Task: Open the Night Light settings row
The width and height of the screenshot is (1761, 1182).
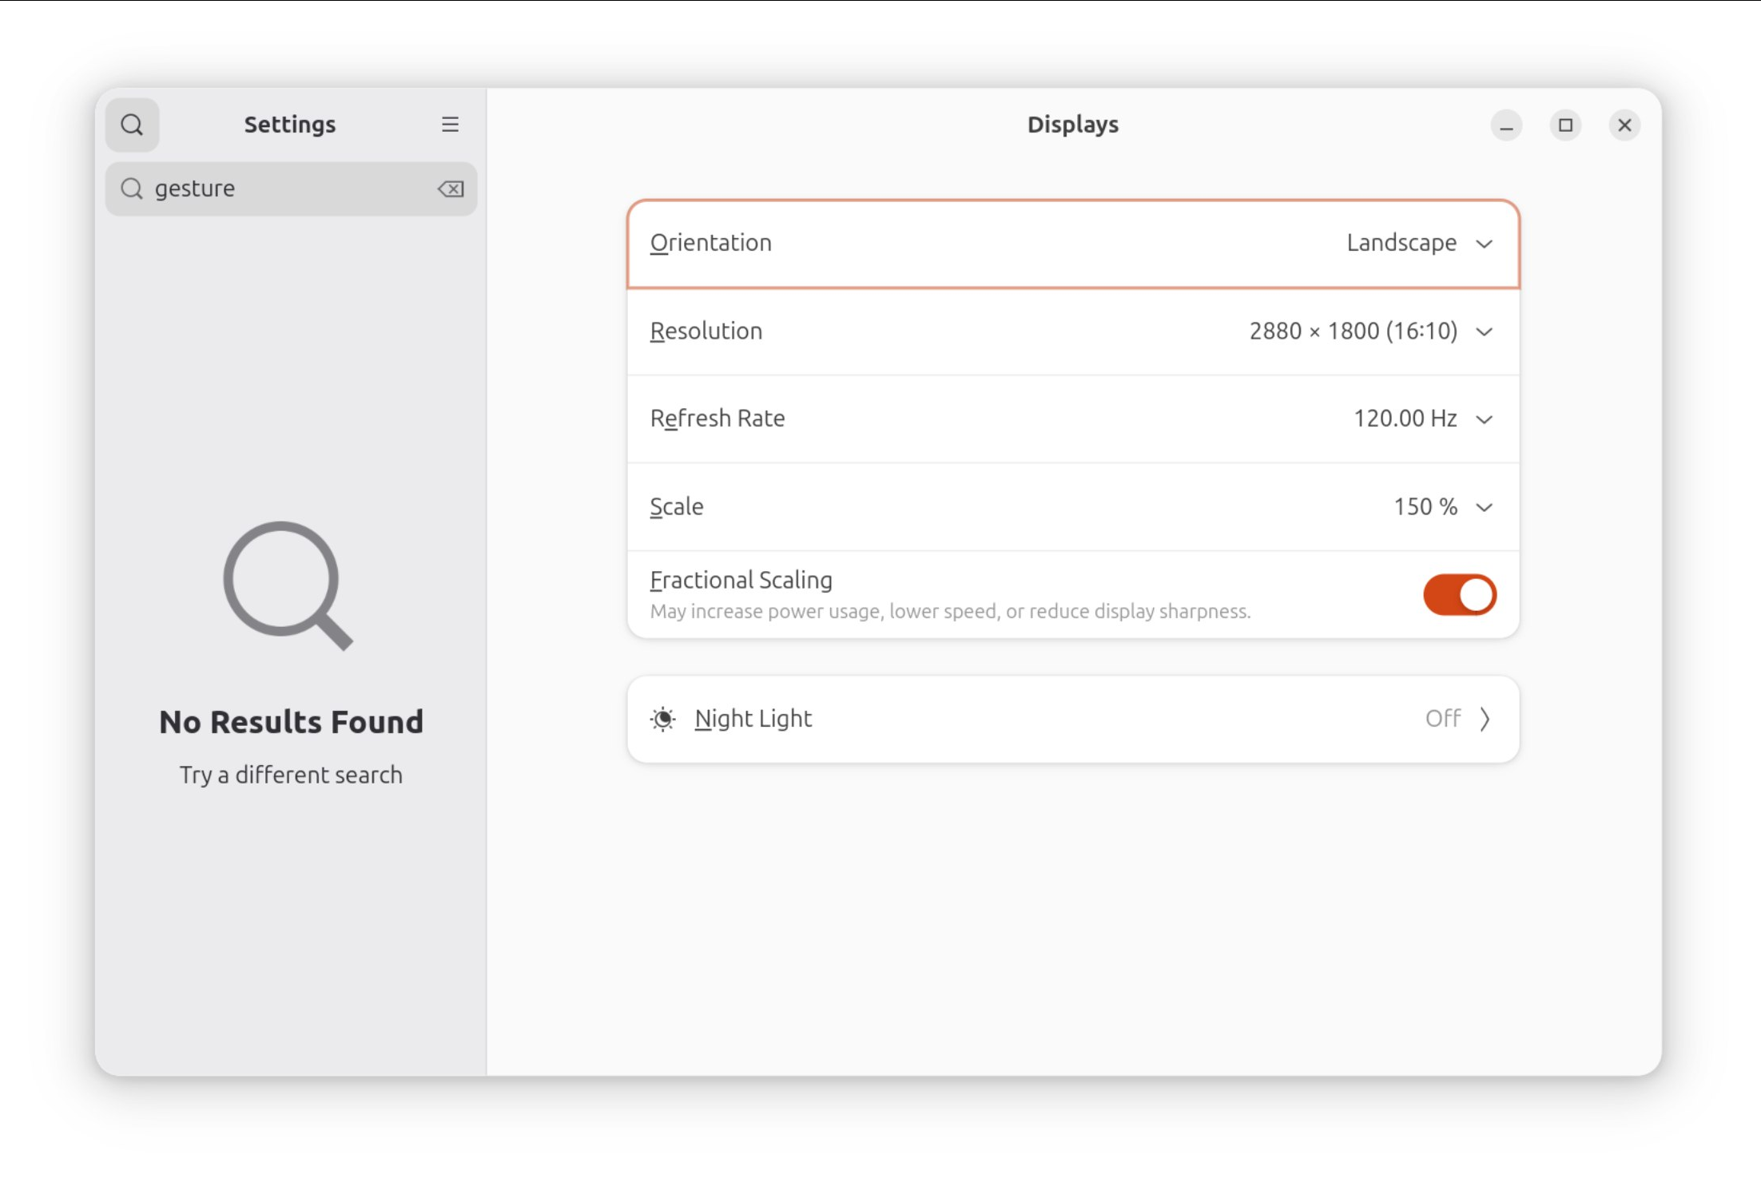Action: coord(1072,719)
